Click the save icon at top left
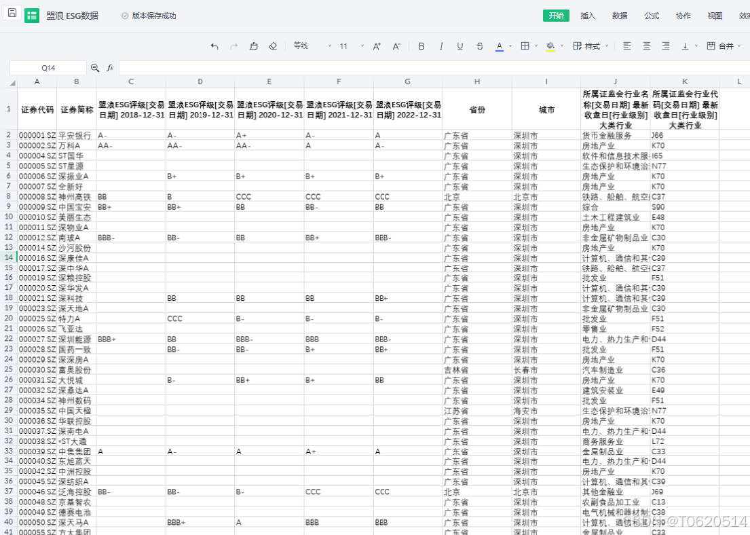This screenshot has width=750, height=535. [12, 13]
